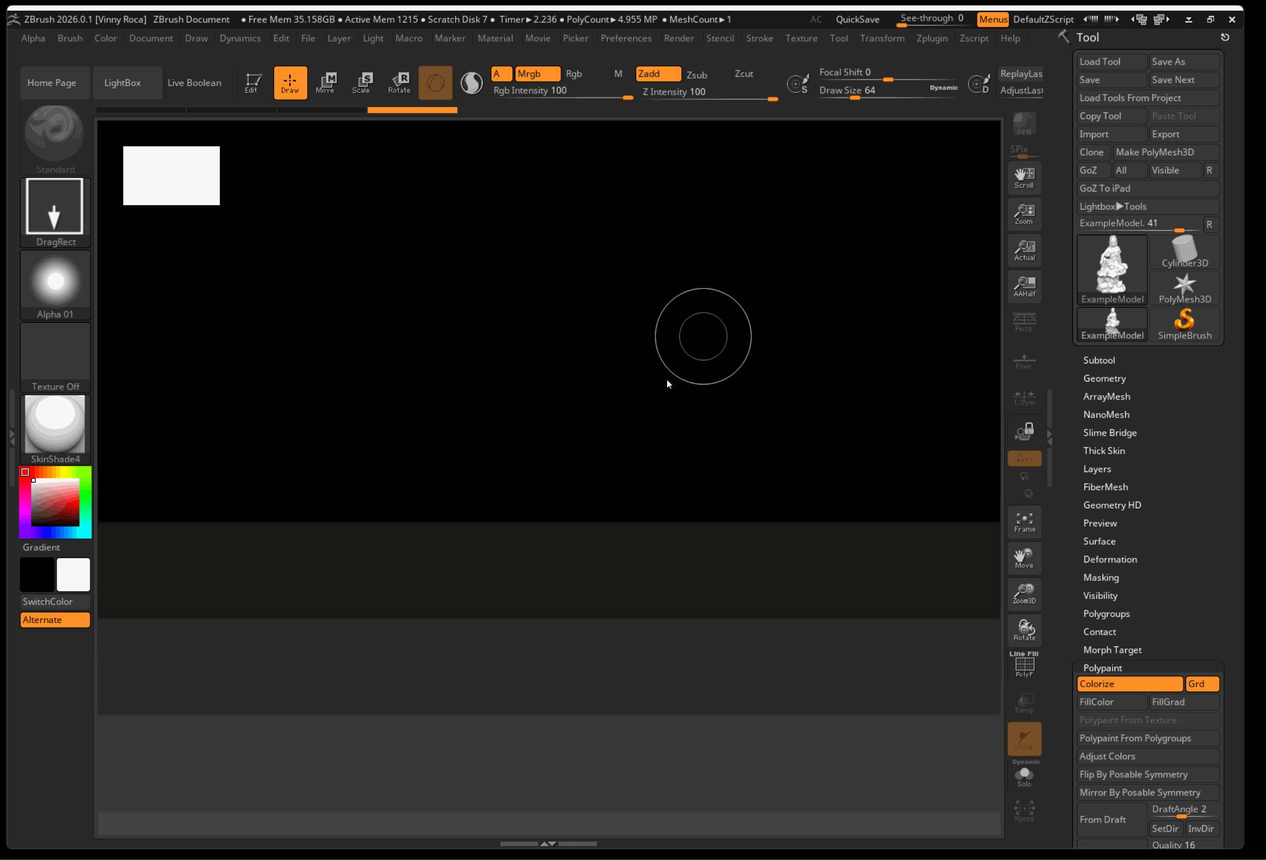Click the Frame view icon
This screenshot has height=860, width=1266.
1024,522
